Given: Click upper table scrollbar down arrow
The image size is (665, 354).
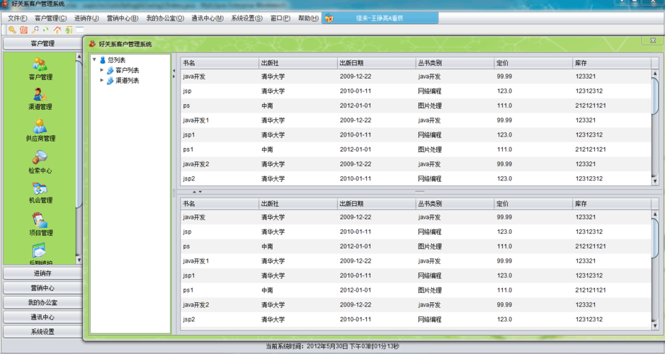Looking at the screenshot, I should coord(655,181).
